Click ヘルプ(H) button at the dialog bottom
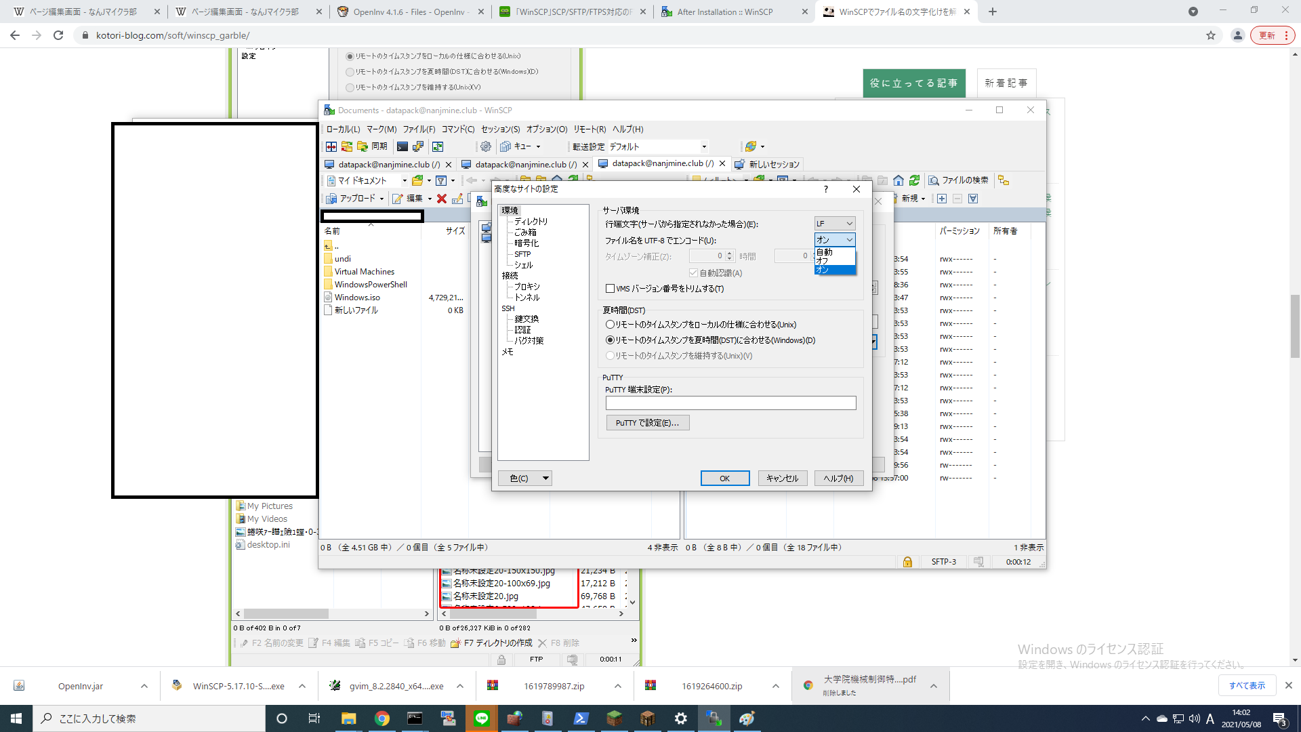Viewport: 1301px width, 732px height. (839, 479)
